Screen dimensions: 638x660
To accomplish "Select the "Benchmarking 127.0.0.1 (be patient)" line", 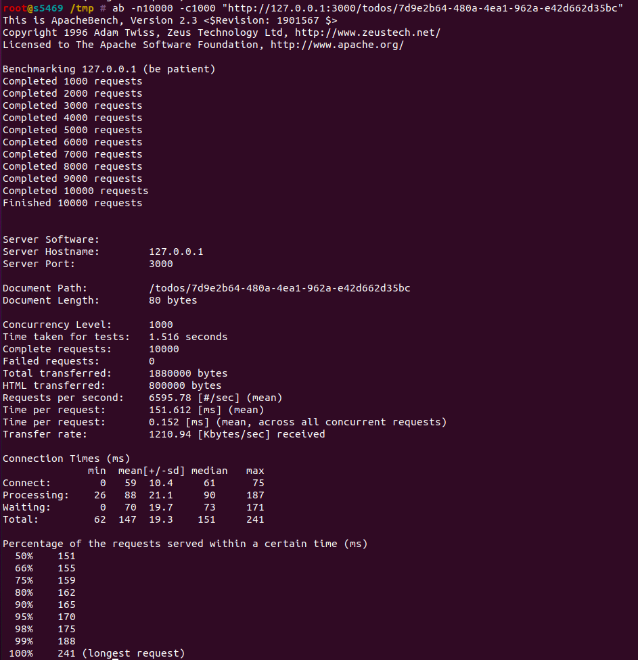I will (109, 69).
